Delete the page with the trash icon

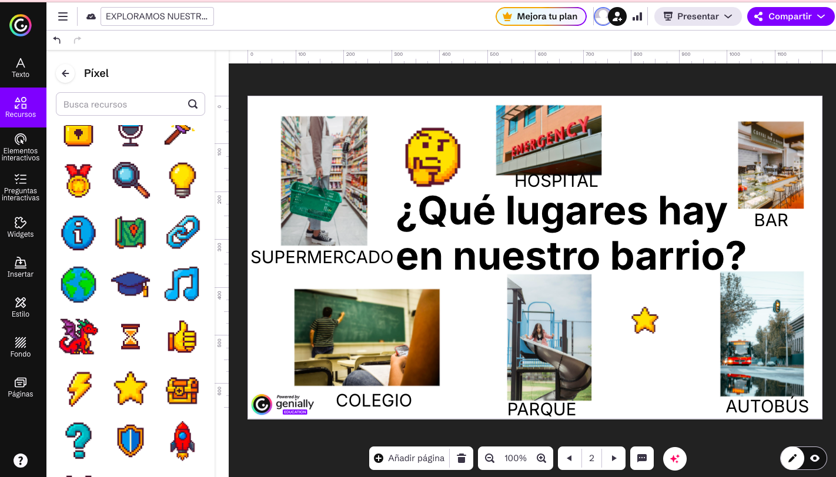point(463,458)
